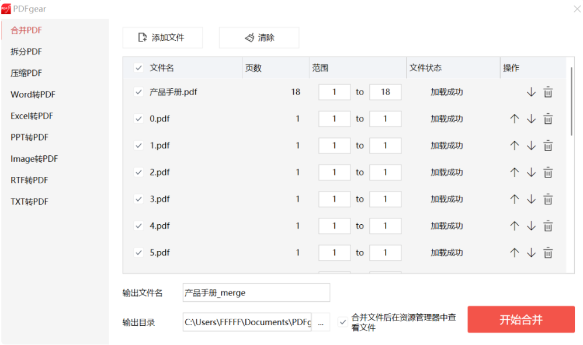Select the 合并PDF sidebar tab
The height and width of the screenshot is (345, 583).
[26, 30]
